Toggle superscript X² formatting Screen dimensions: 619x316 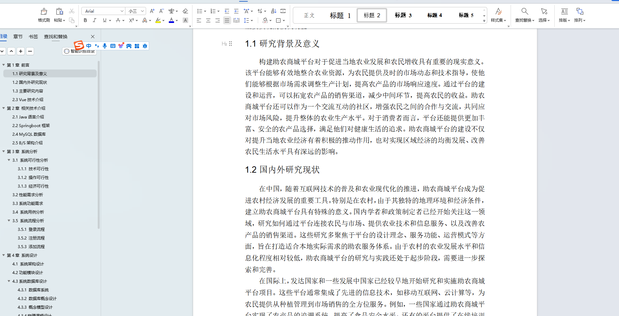(x=131, y=20)
